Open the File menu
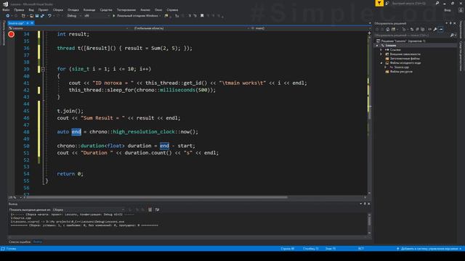 point(6,9)
